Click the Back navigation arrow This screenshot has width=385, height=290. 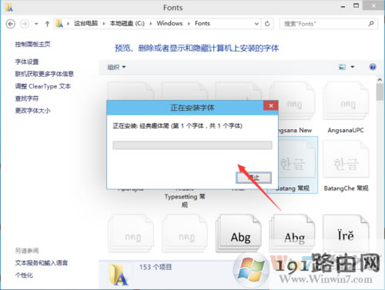point(11,24)
